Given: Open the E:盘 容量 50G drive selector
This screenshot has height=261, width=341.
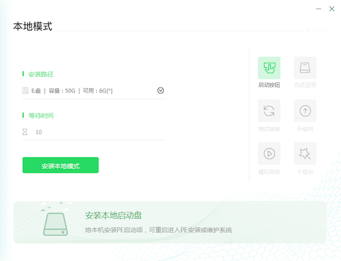Looking at the screenshot, I should tap(94, 91).
